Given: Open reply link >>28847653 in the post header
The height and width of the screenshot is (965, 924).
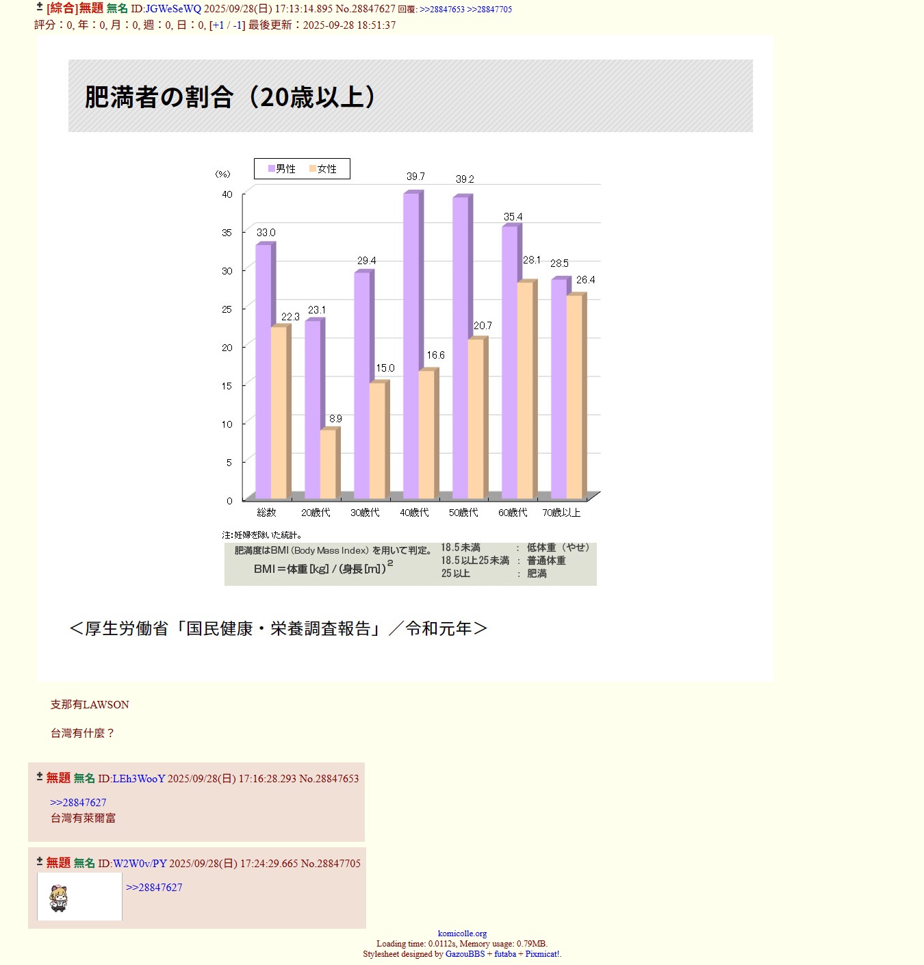Looking at the screenshot, I should (441, 10).
